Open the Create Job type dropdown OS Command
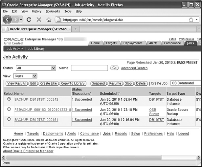The height and width of the screenshot is (167, 203). [186, 83]
